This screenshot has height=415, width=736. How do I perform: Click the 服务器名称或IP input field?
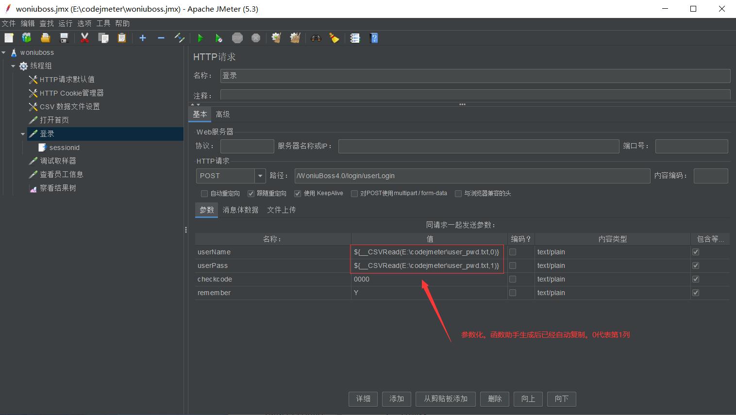pos(479,146)
